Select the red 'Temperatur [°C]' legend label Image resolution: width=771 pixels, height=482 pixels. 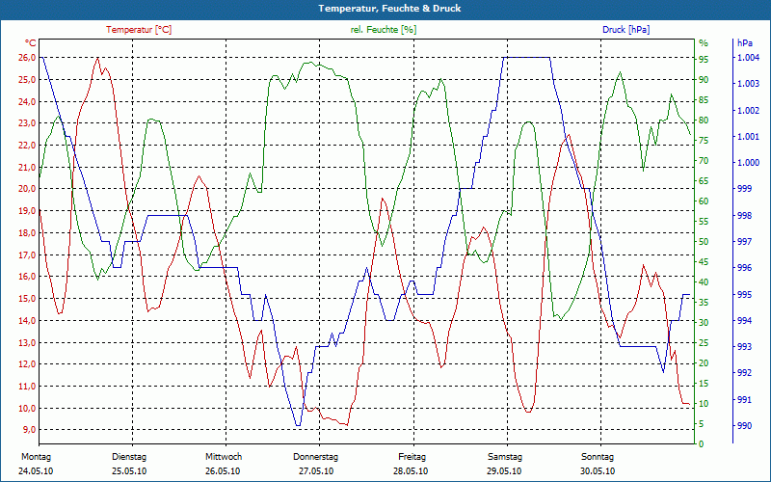[x=139, y=30]
